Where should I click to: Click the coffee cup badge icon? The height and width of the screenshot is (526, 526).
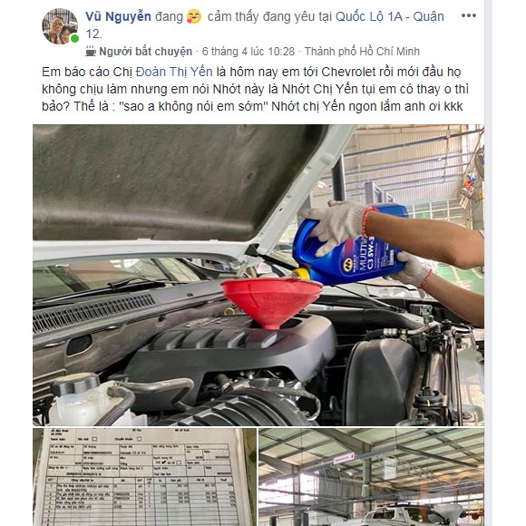pos(91,52)
